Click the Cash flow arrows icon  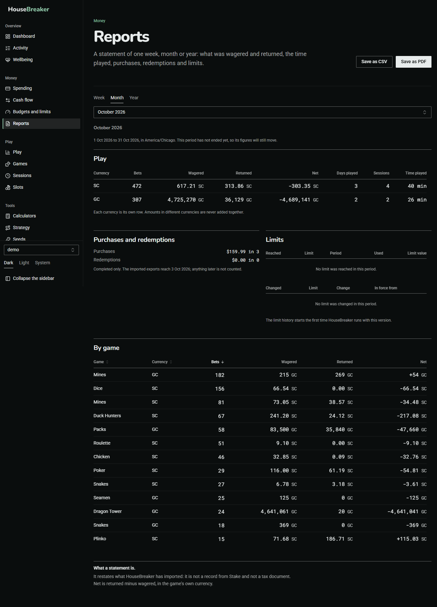coord(8,100)
